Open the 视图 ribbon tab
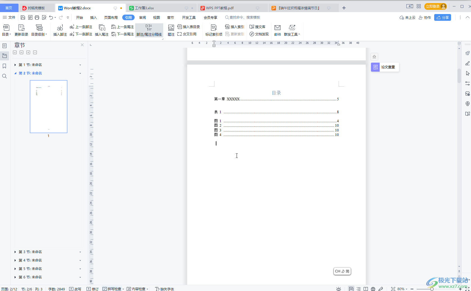This screenshot has height=291, width=471. pos(157,17)
